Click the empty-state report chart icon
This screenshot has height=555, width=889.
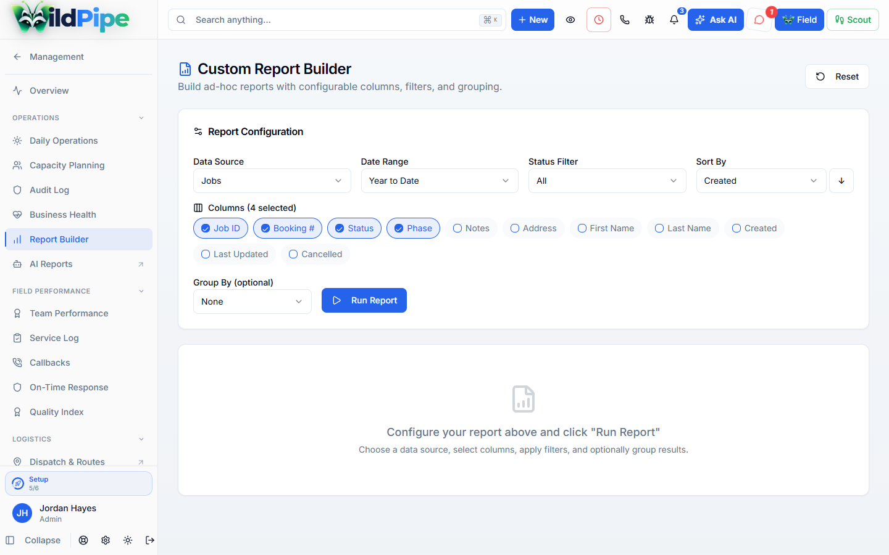[x=524, y=399]
